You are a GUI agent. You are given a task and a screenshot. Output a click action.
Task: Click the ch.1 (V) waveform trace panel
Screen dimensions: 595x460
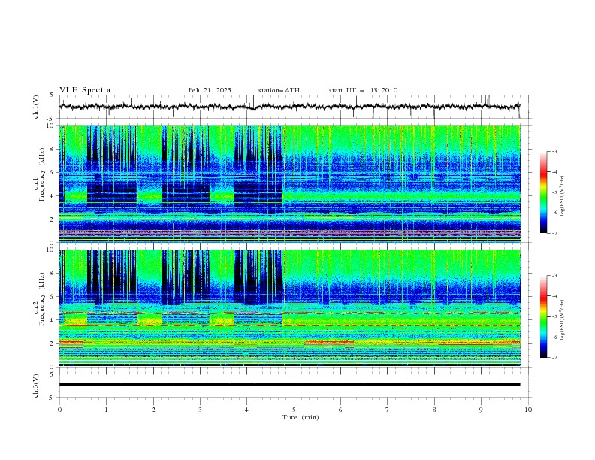tap(295, 107)
